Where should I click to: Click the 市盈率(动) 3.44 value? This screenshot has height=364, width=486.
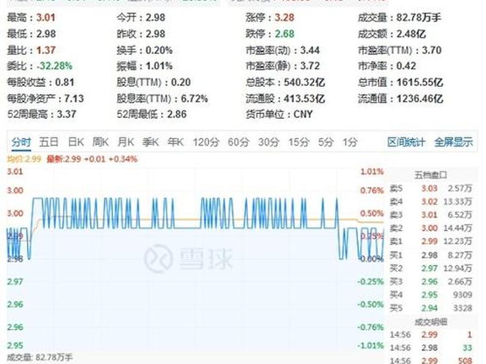tap(310, 50)
